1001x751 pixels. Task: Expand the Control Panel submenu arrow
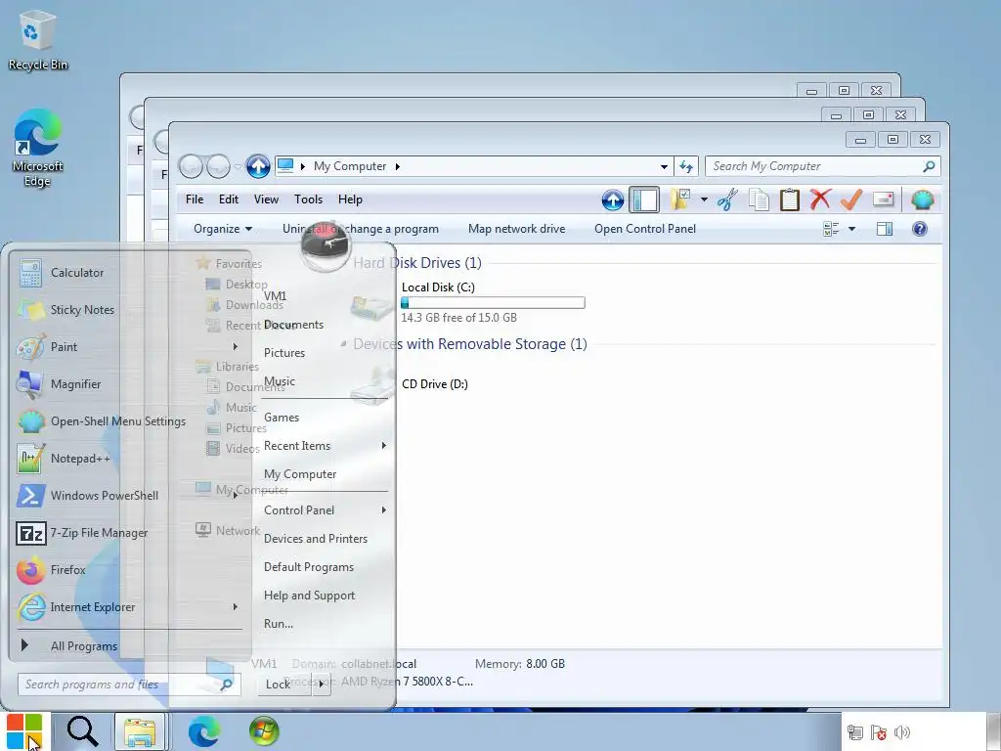click(383, 510)
